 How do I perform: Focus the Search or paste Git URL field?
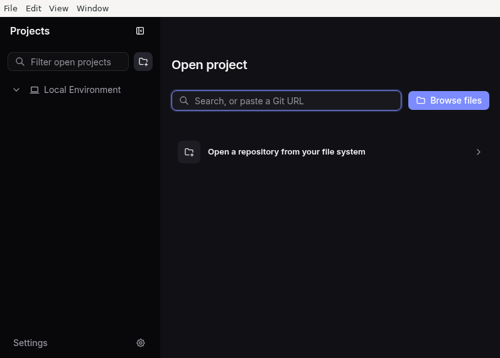[x=286, y=100]
